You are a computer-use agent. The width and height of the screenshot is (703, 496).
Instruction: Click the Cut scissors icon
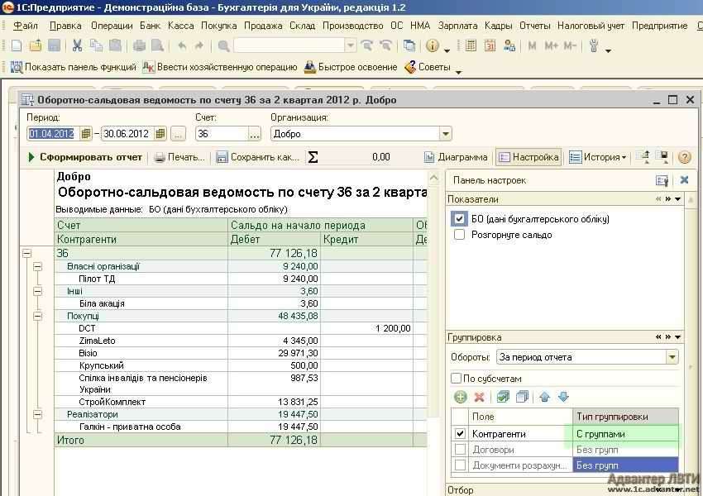77,45
